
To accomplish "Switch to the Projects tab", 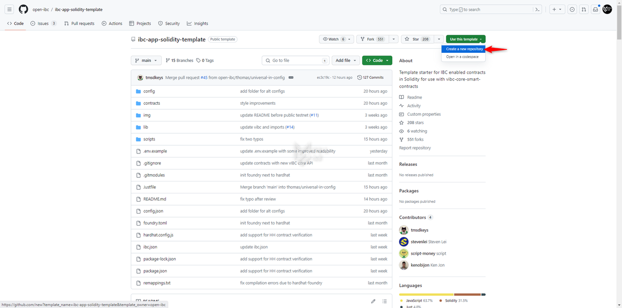I will coord(140,23).
